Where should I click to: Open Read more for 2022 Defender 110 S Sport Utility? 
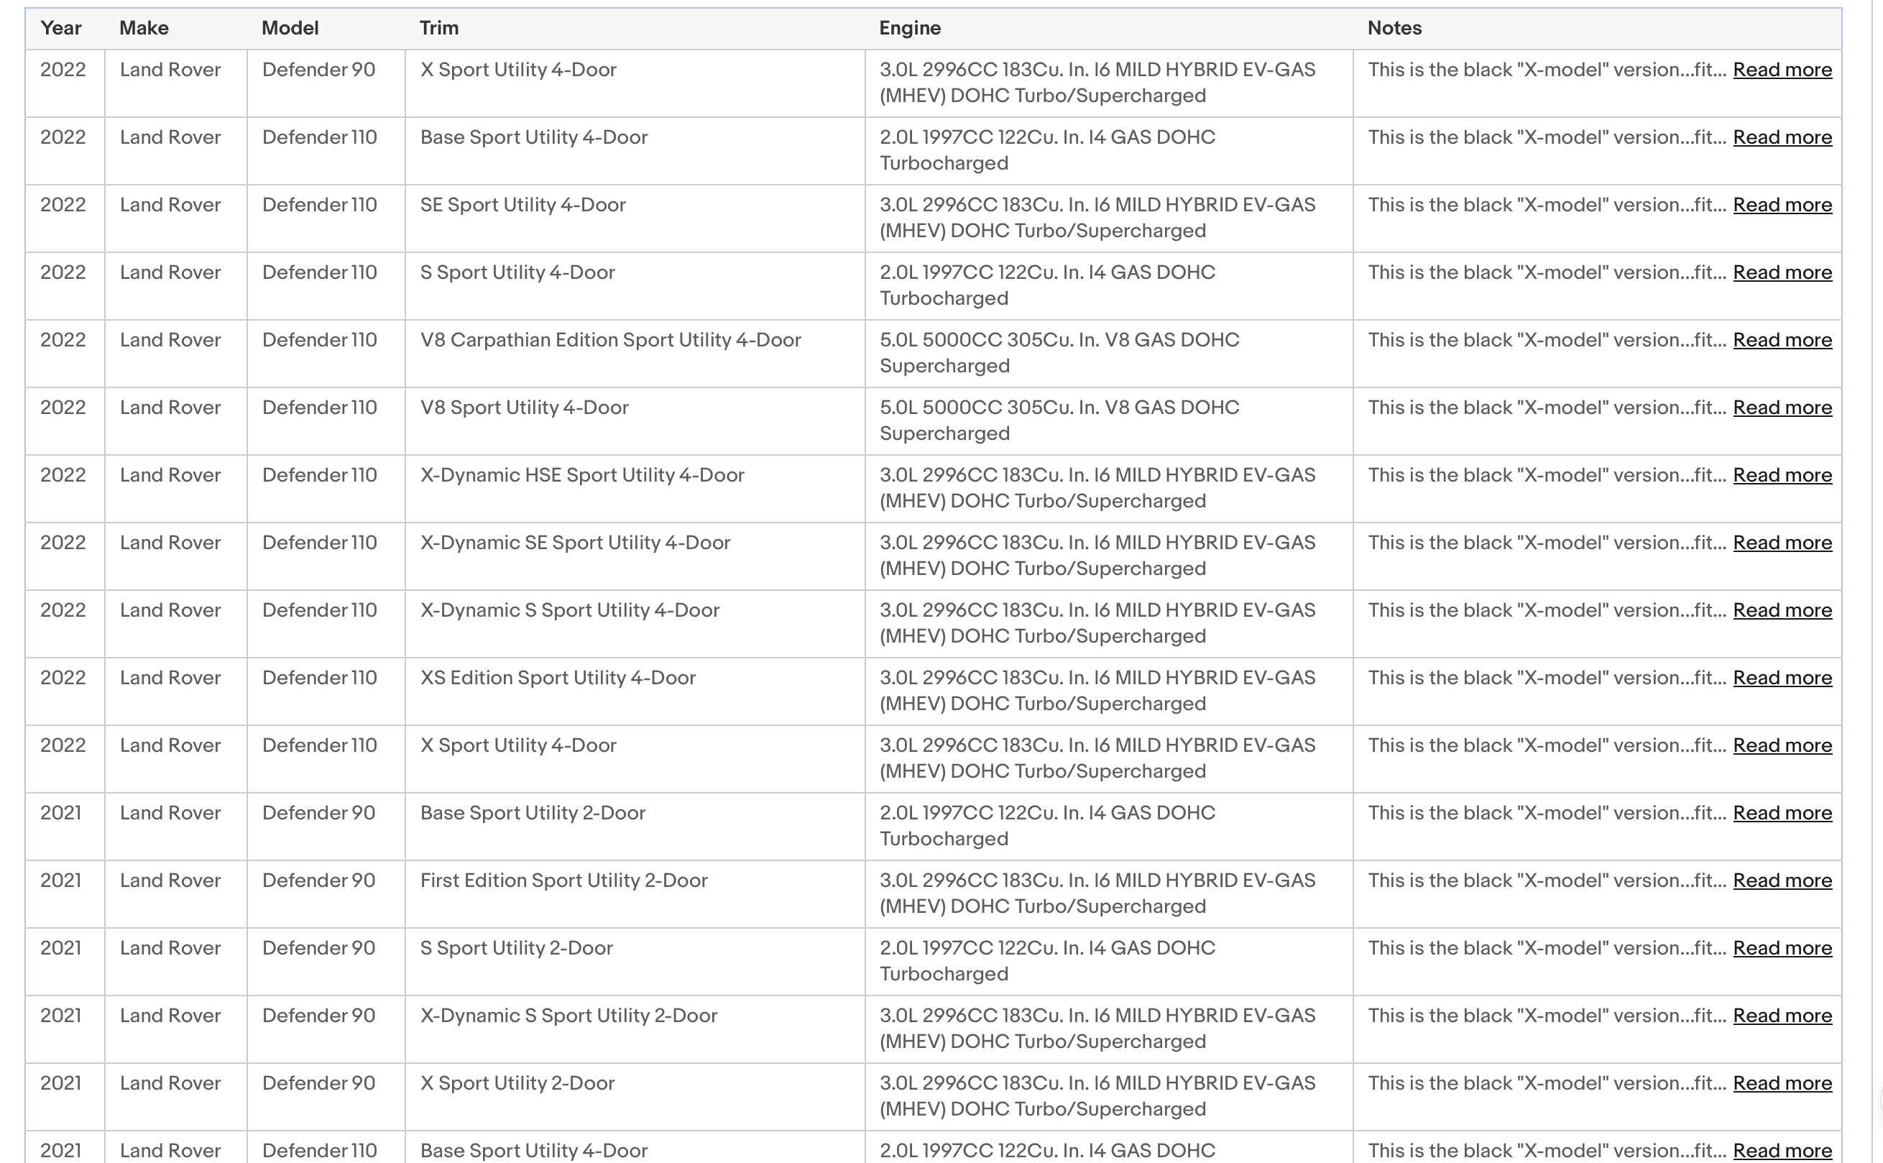point(1782,273)
